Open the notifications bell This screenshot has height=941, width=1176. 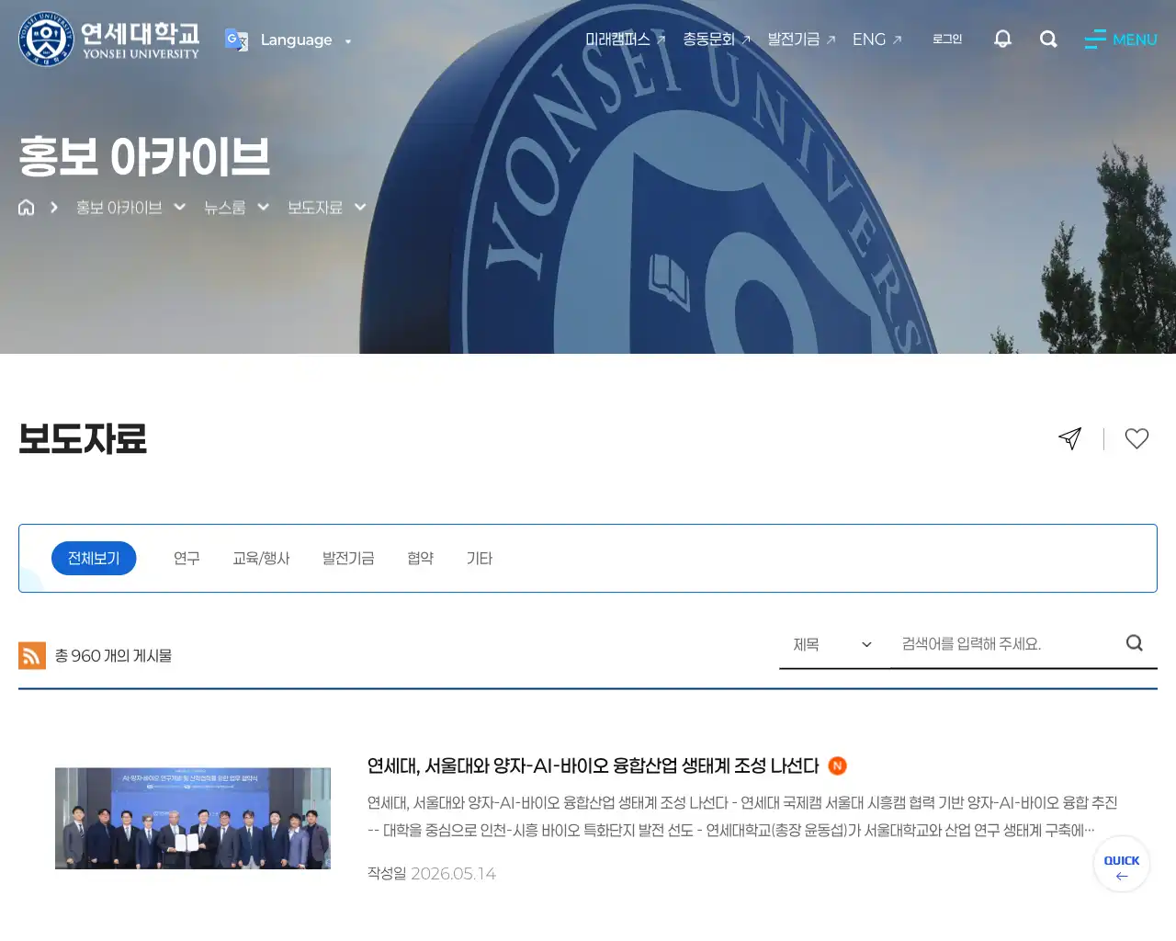coord(1002,39)
